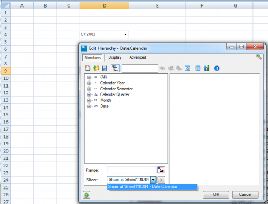Viewport: 268px width, 204px height.
Task: Expand the Month tree node
Action: pyautogui.click(x=89, y=100)
